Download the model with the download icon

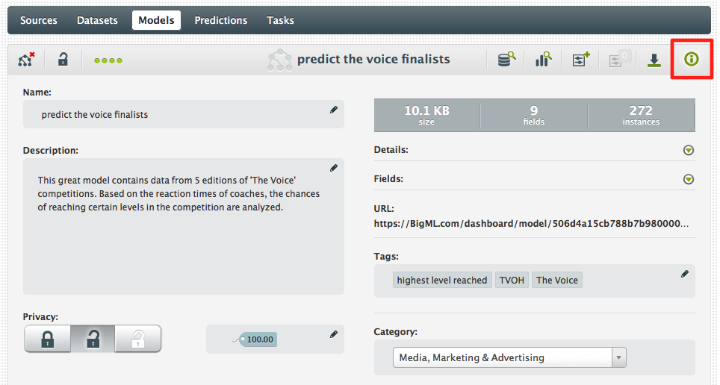654,60
